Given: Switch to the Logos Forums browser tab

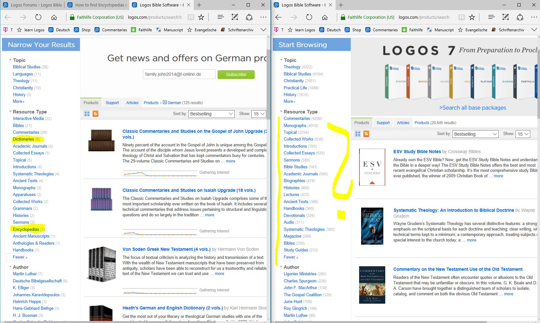Looking at the screenshot, I should pyautogui.click(x=33, y=5).
